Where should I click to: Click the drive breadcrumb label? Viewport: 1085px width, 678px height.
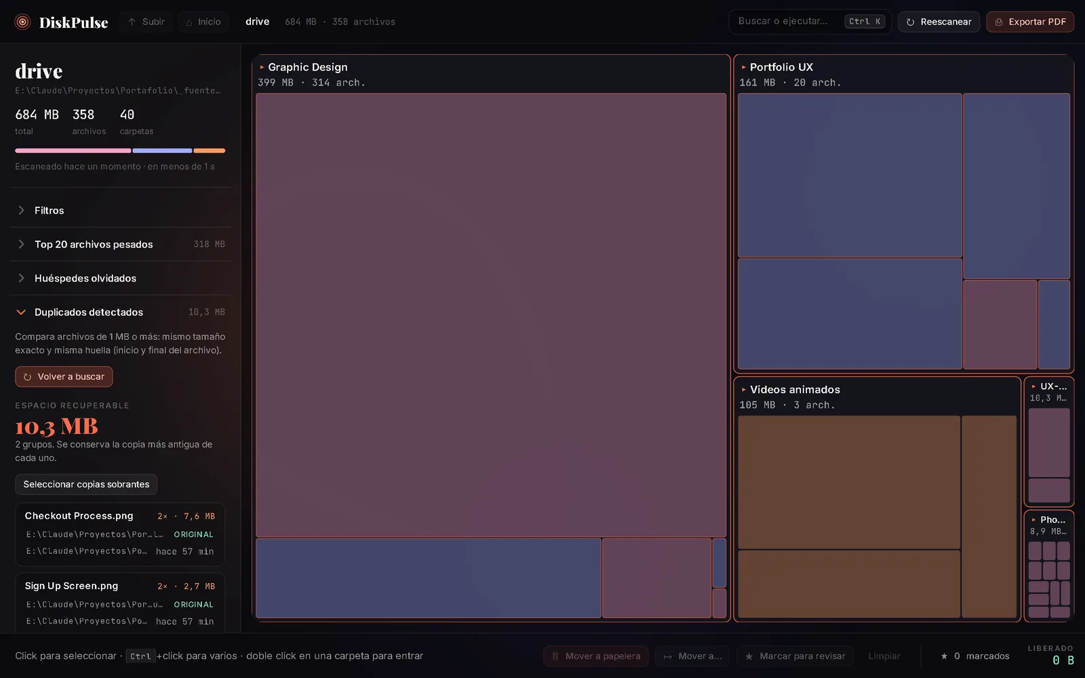click(x=258, y=22)
